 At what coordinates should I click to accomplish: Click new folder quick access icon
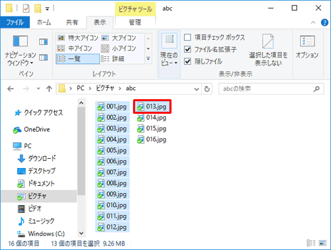(38, 9)
